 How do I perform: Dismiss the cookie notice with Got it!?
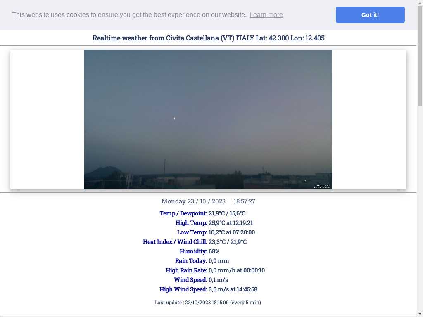click(370, 15)
